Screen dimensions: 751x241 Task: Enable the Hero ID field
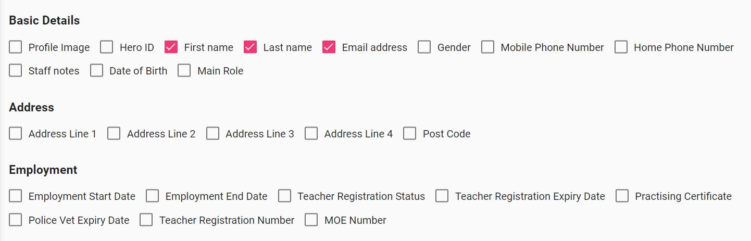(x=107, y=47)
